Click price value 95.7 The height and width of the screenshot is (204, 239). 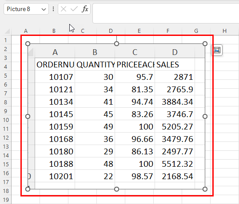tap(145, 77)
